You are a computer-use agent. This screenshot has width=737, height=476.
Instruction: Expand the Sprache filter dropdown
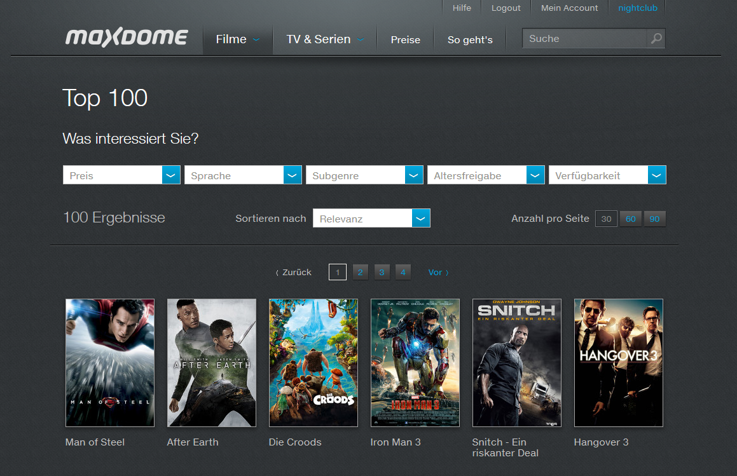coord(243,175)
